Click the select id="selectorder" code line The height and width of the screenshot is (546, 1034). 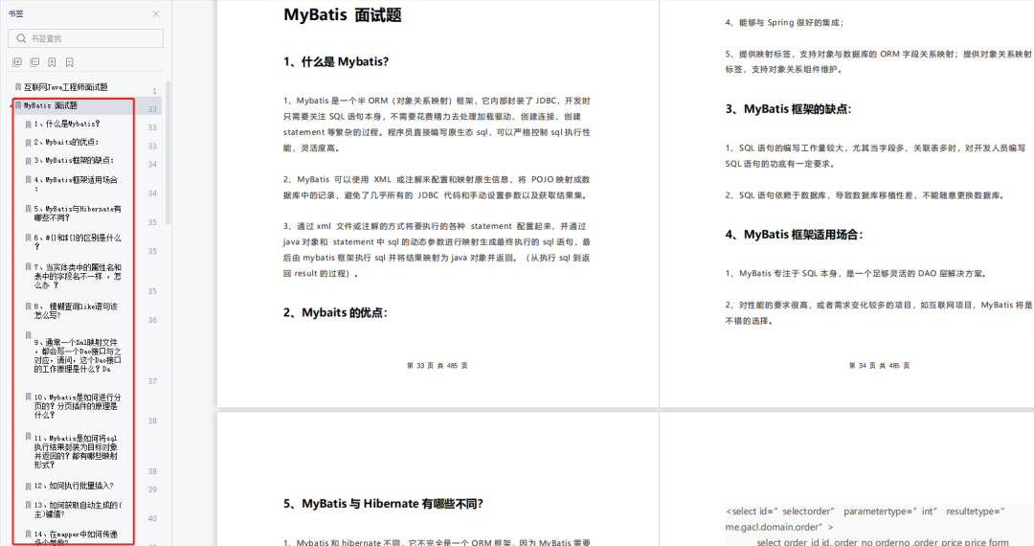(x=865, y=512)
